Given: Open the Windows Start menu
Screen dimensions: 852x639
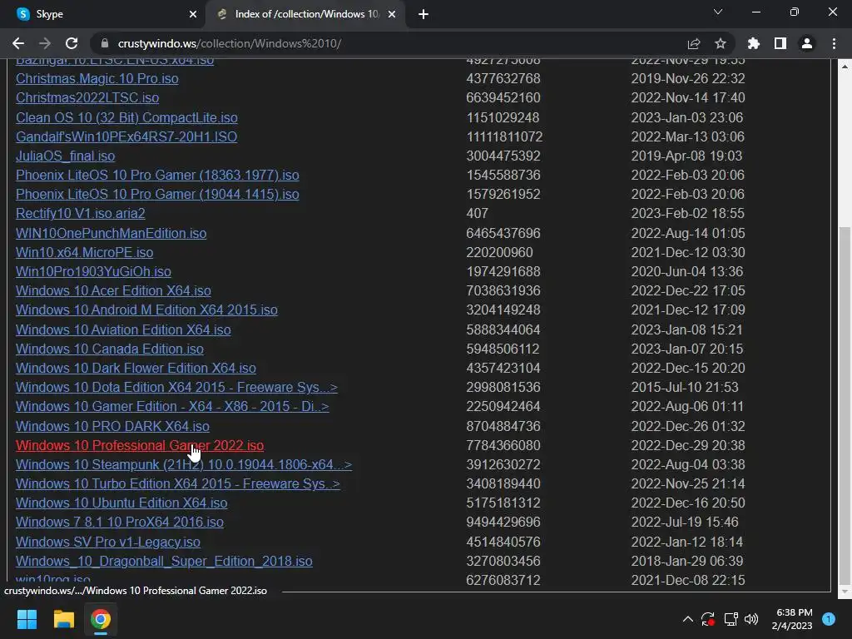Looking at the screenshot, I should point(27,619).
